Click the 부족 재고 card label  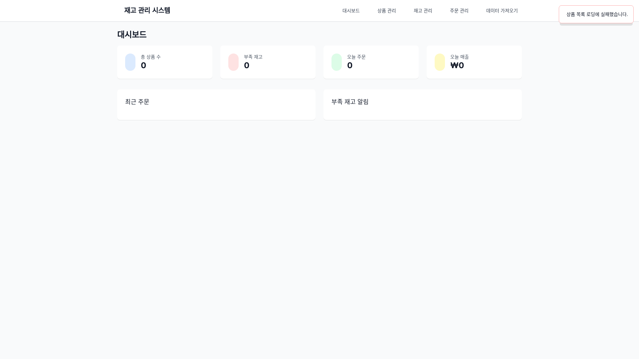tap(253, 57)
